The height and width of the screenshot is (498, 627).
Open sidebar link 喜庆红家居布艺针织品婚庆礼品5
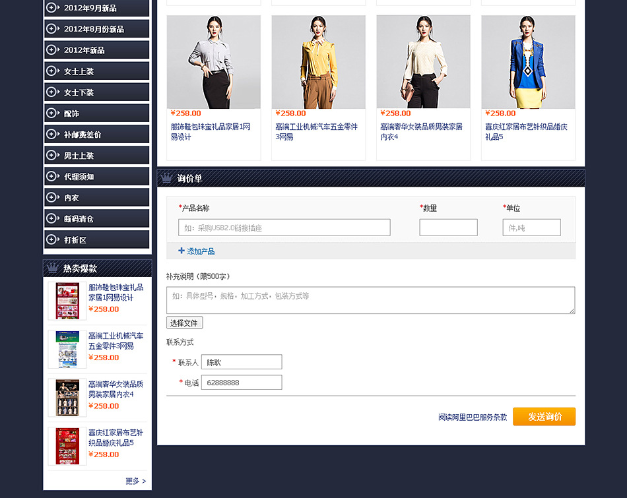[x=115, y=437]
